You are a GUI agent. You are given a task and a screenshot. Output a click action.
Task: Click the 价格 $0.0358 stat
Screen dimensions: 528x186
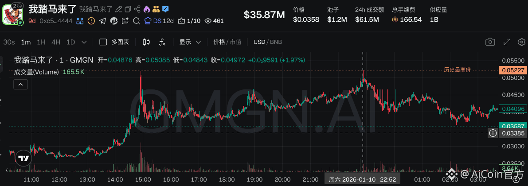306,15
